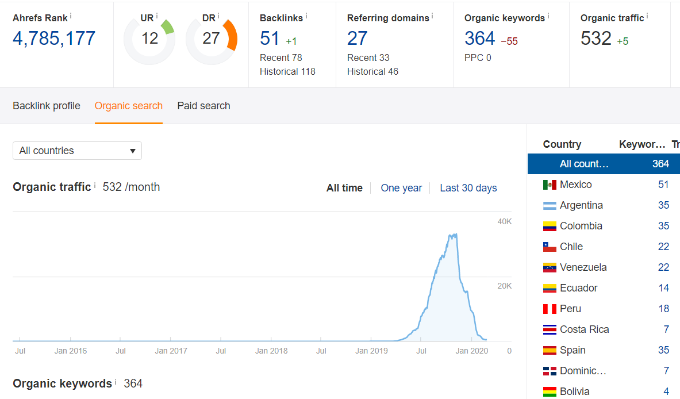680x399 pixels.
Task: Click the Bolivia flag icon
Action: tap(550, 392)
